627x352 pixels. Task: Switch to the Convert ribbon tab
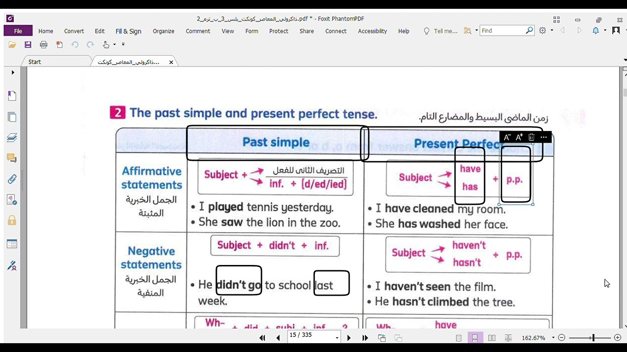point(74,31)
